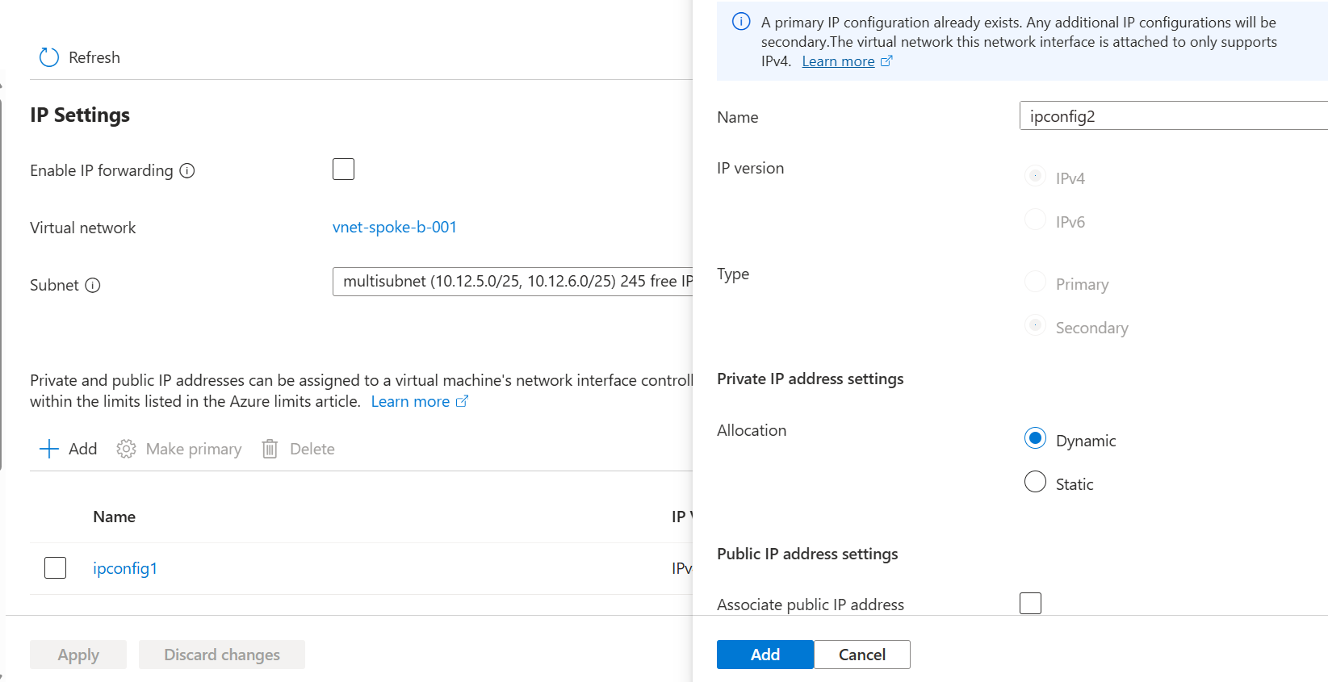Click the gear icon for Make primary
Image resolution: width=1328 pixels, height=682 pixels.
[x=126, y=449]
